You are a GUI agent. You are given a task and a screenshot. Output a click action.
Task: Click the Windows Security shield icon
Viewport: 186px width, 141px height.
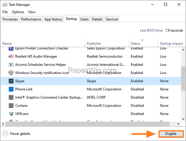click(x=11, y=73)
